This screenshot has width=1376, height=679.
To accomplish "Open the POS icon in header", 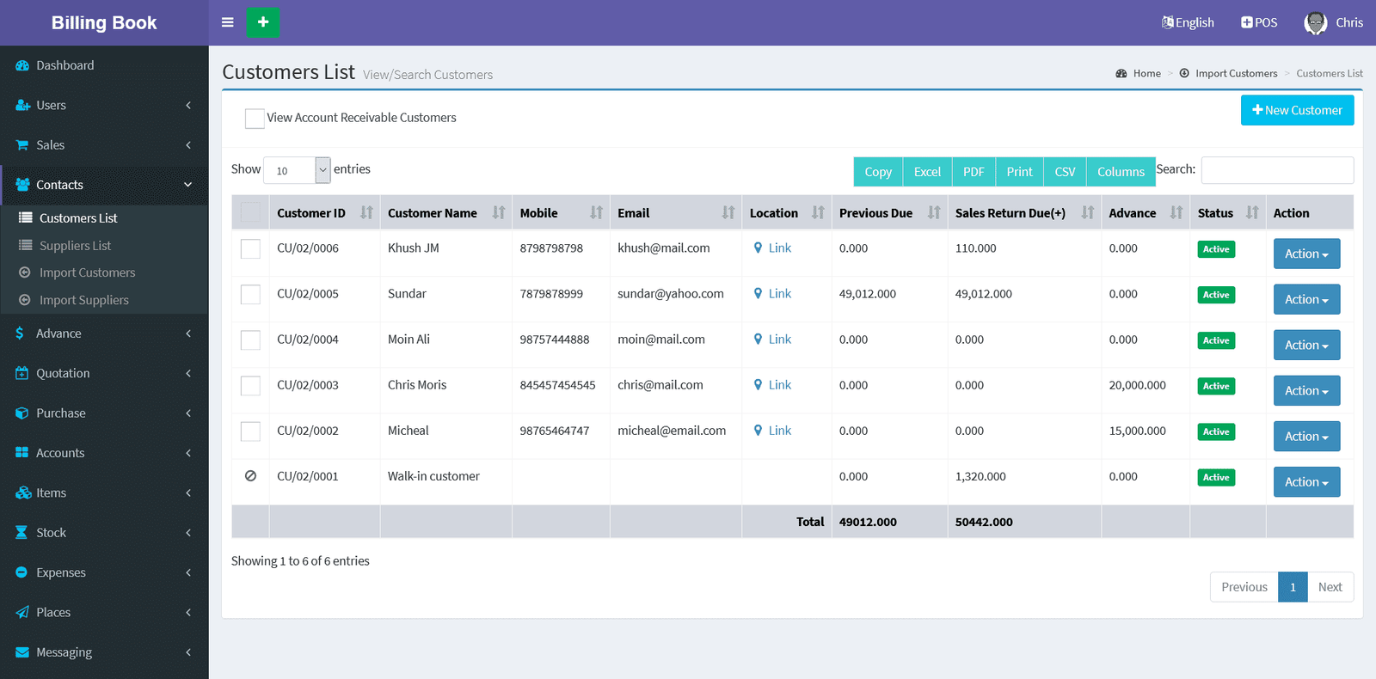I will 1247,22.
